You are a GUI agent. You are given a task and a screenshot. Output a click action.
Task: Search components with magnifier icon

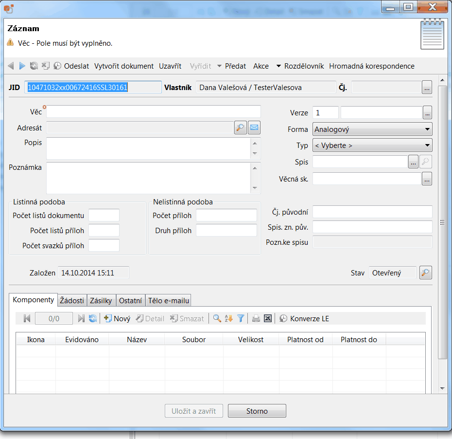(x=217, y=319)
